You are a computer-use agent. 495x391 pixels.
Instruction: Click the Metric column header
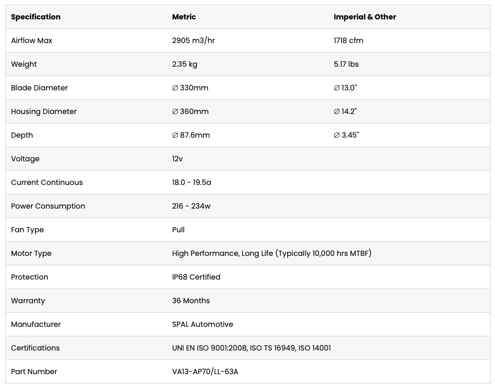[x=184, y=17]
